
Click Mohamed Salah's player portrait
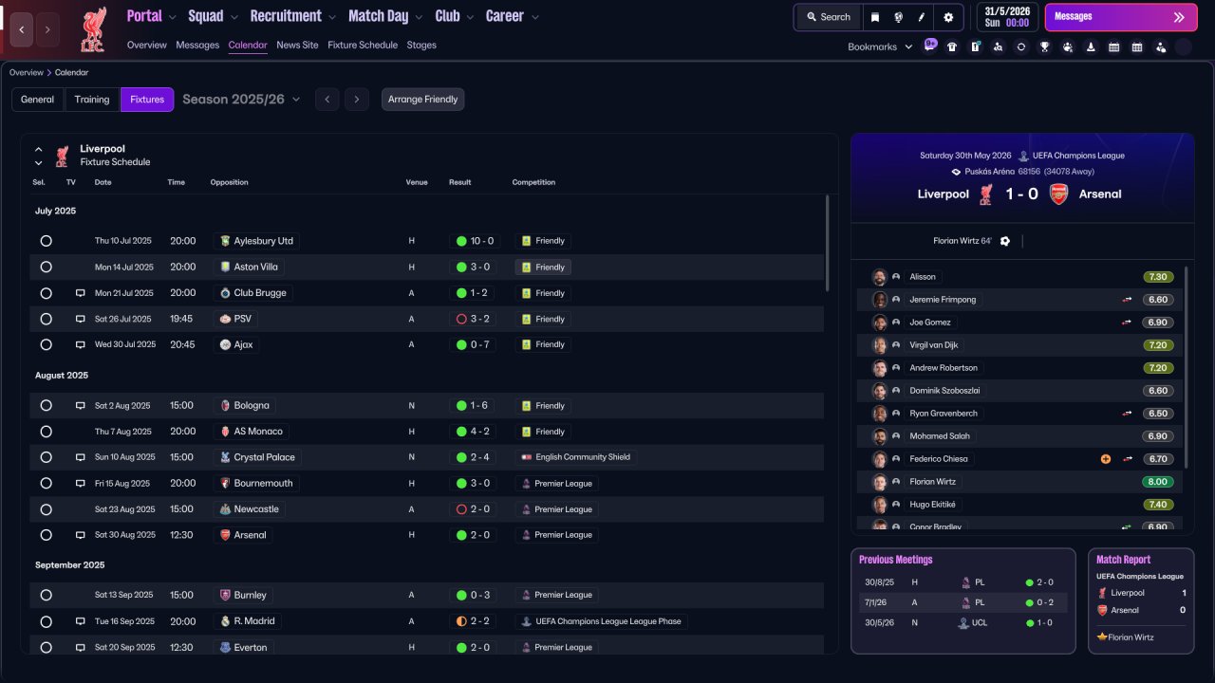pyautogui.click(x=880, y=436)
